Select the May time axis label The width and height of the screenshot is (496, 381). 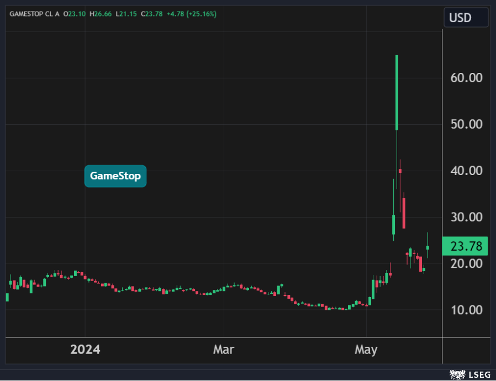coord(366,350)
